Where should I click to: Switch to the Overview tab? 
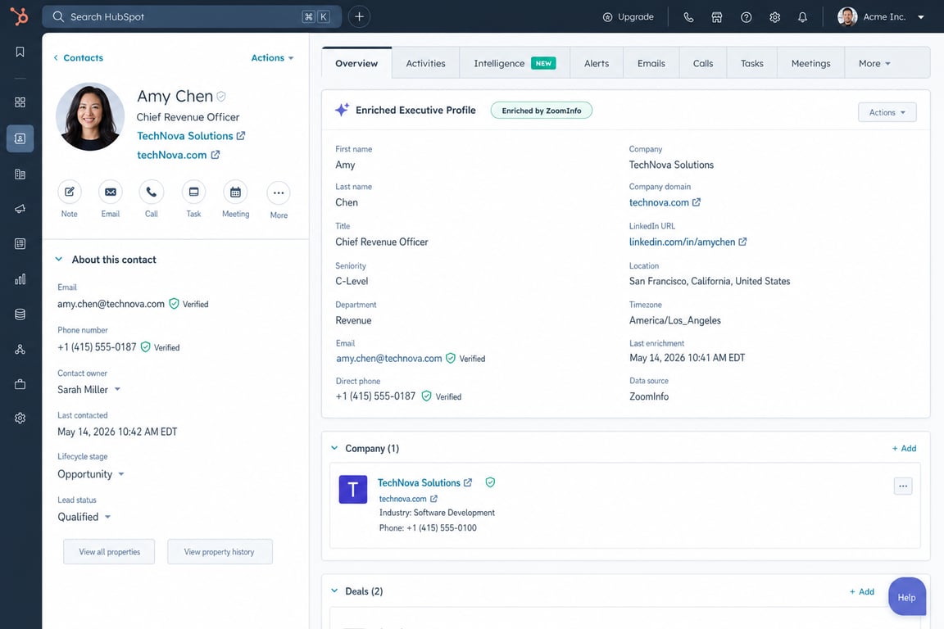coord(356,63)
